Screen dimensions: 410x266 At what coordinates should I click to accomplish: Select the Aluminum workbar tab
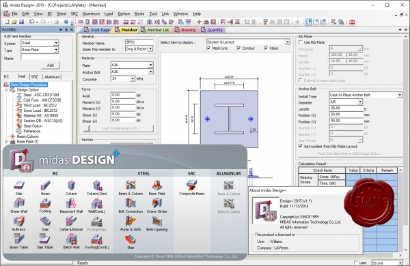point(52,77)
